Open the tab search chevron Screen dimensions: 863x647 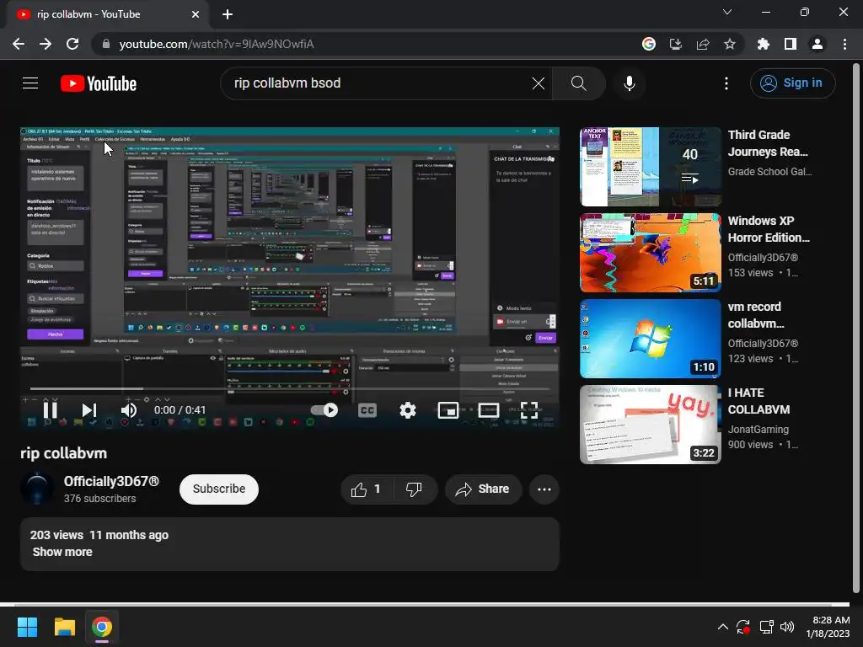pyautogui.click(x=727, y=12)
